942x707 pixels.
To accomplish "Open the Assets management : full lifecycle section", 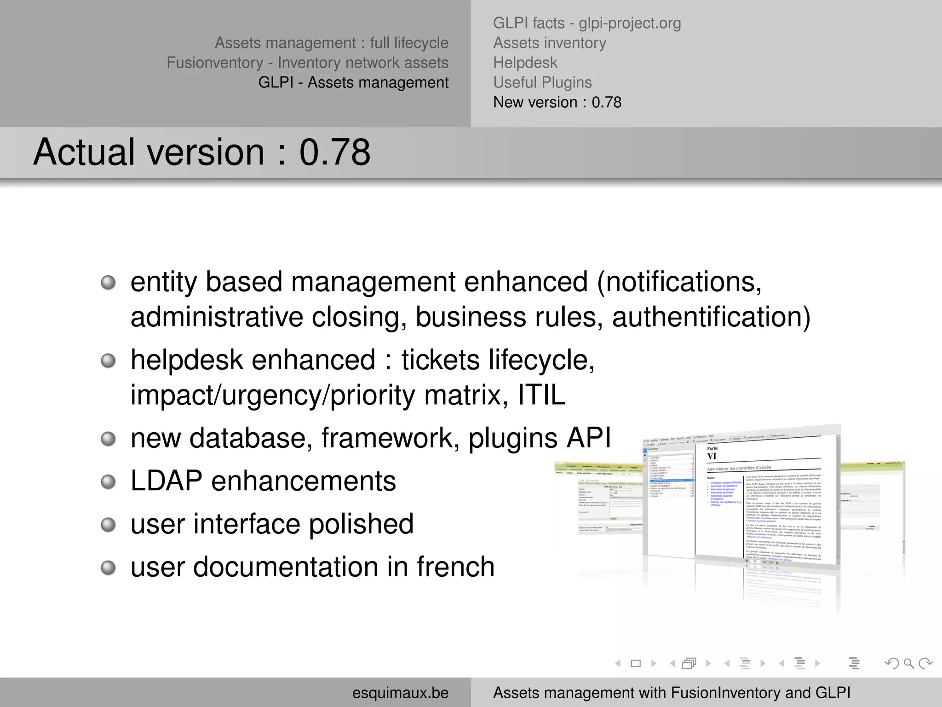I will pos(332,43).
